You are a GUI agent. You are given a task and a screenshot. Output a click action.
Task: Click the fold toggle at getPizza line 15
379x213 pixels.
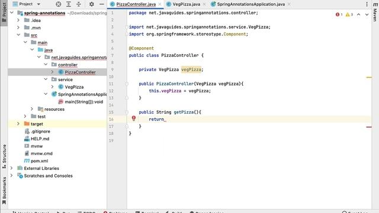pyautogui.click(x=126, y=112)
